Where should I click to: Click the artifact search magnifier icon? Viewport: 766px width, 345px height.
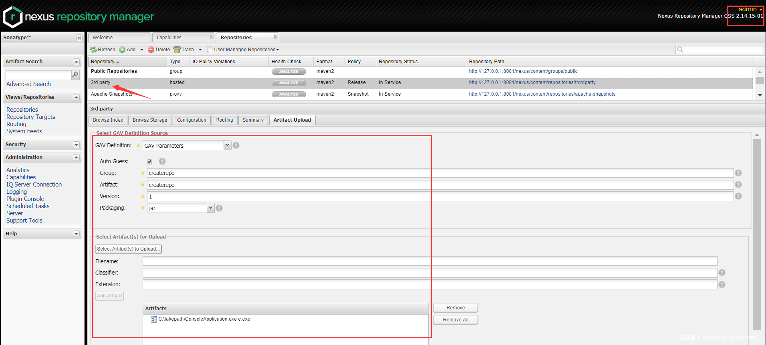[75, 75]
